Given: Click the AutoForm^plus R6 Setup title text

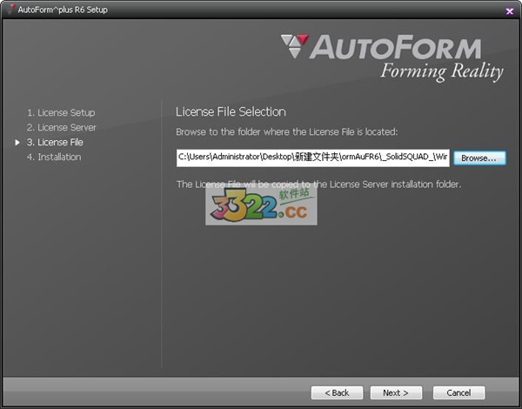Looking at the screenshot, I should tap(63, 10).
